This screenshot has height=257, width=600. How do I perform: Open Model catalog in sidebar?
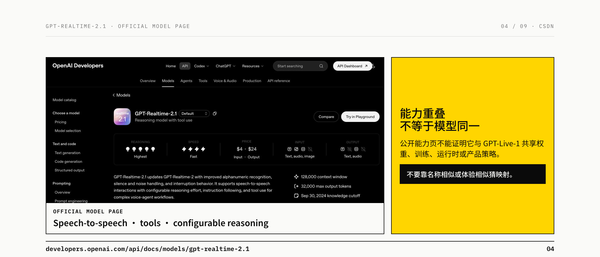click(64, 100)
